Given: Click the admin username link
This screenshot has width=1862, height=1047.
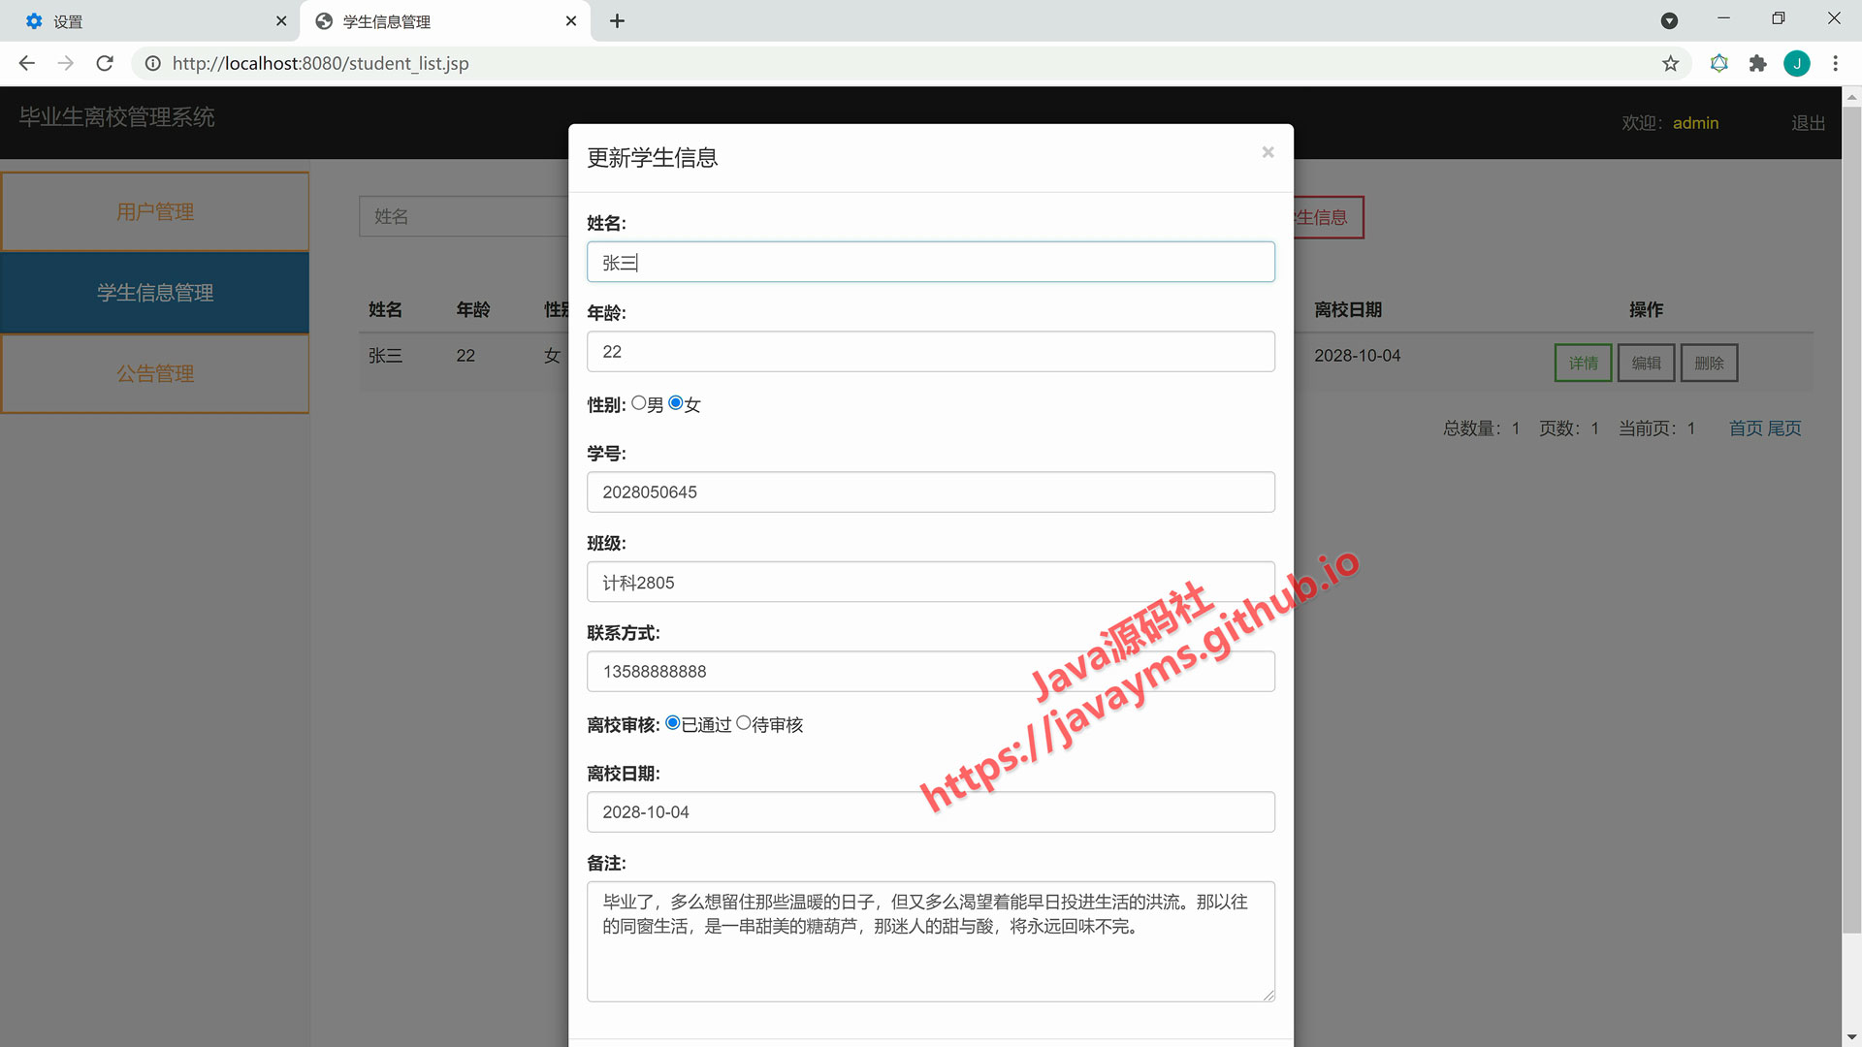Looking at the screenshot, I should pos(1695,123).
